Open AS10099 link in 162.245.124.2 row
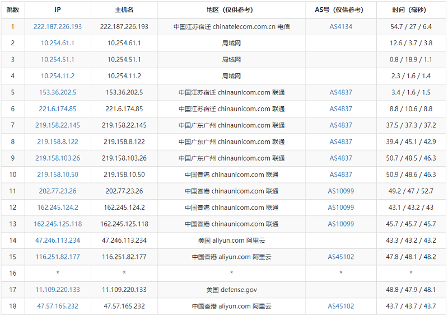The height and width of the screenshot is (316, 448). tap(341, 207)
